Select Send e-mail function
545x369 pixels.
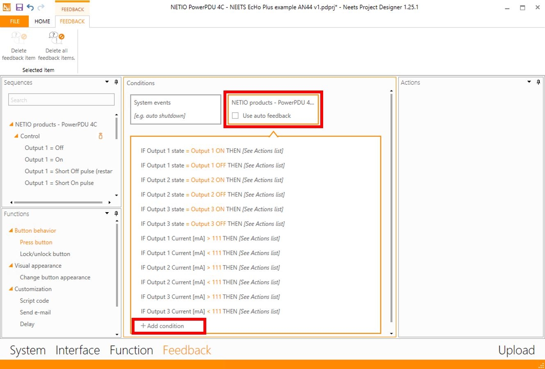35,312
